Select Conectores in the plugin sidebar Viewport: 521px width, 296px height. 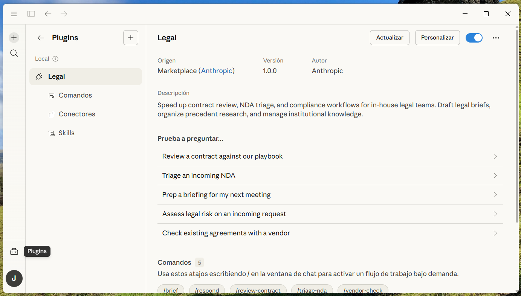tap(77, 114)
